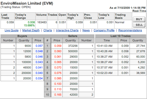This screenshot has height=99, width=147.
Task: Click the Last 10 Trades header
Action: pos(120,36)
